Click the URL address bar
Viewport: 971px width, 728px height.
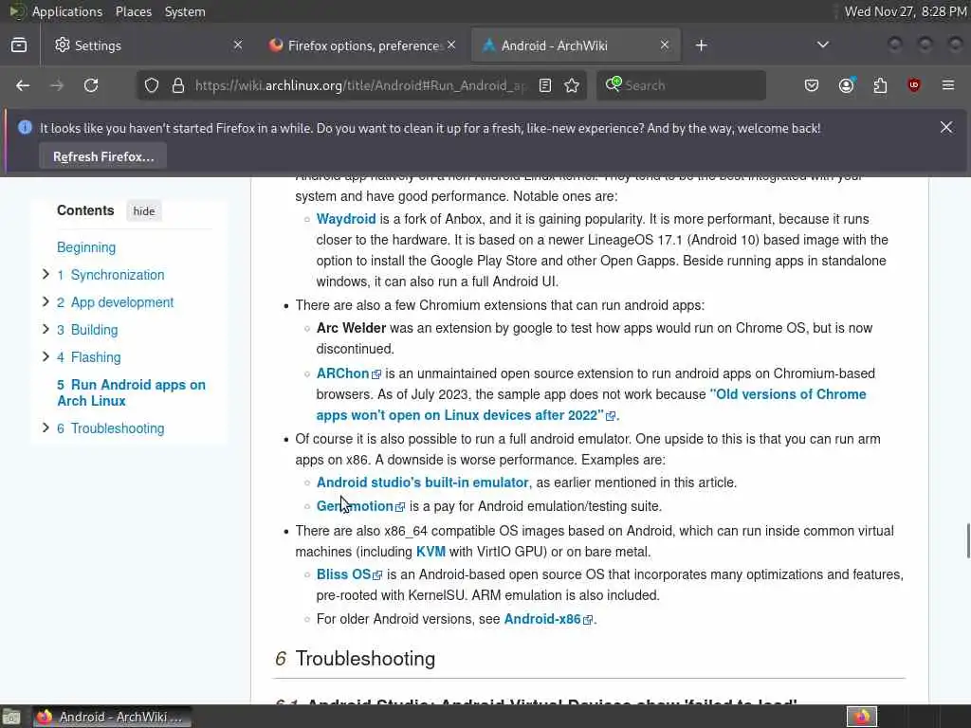tap(359, 85)
